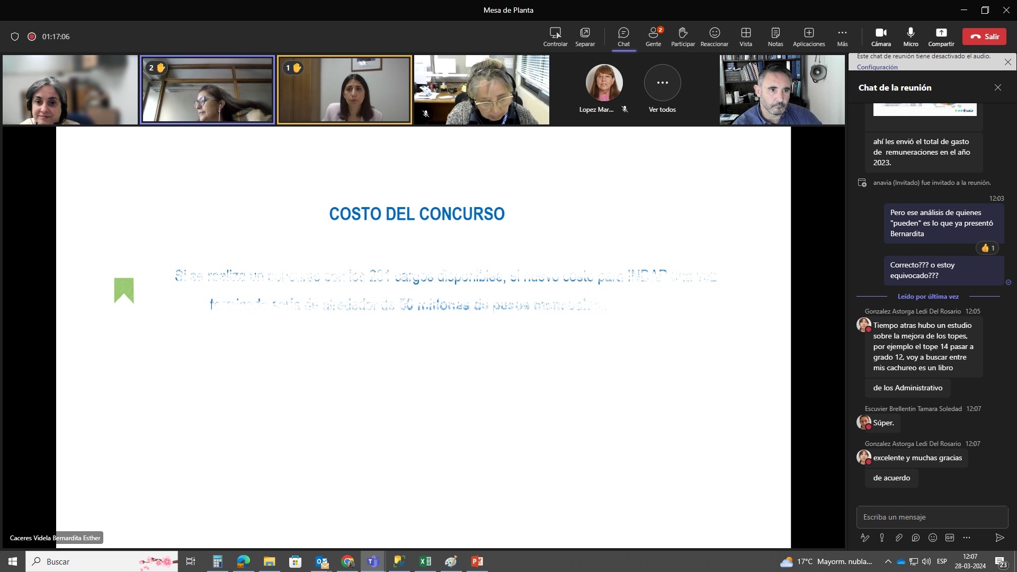The image size is (1017, 572).
Task: Open the Controlar option in the Teams toolbar
Action: (555, 37)
